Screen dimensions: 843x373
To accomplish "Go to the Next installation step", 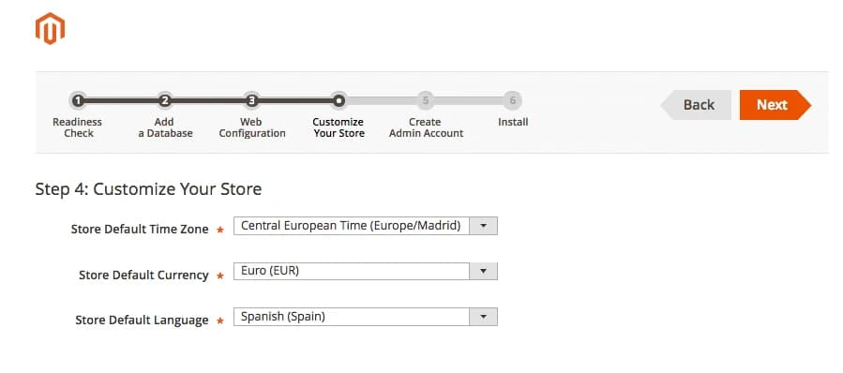I will tap(775, 105).
